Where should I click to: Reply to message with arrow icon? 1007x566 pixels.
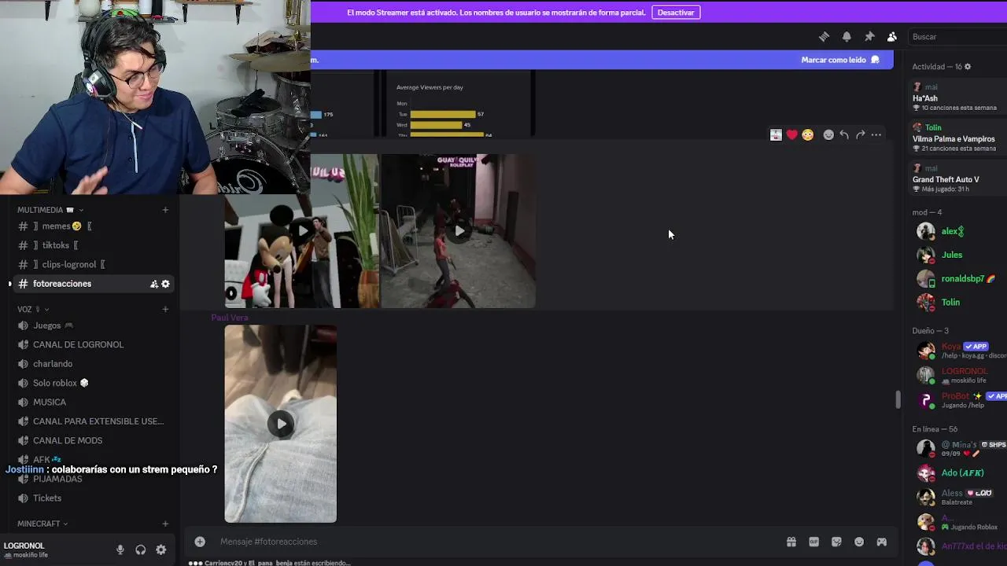tap(844, 135)
